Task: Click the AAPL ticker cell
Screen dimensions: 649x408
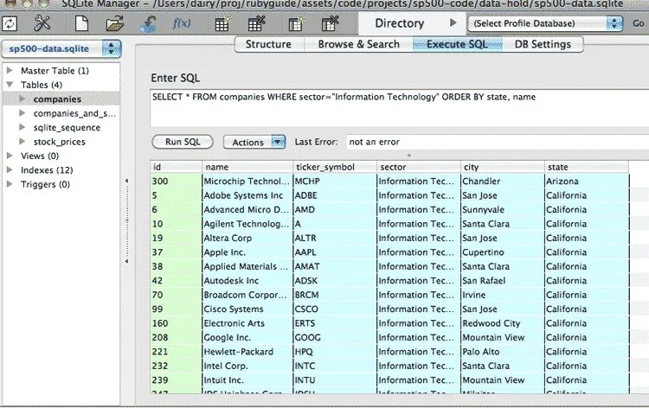Action: coord(335,252)
